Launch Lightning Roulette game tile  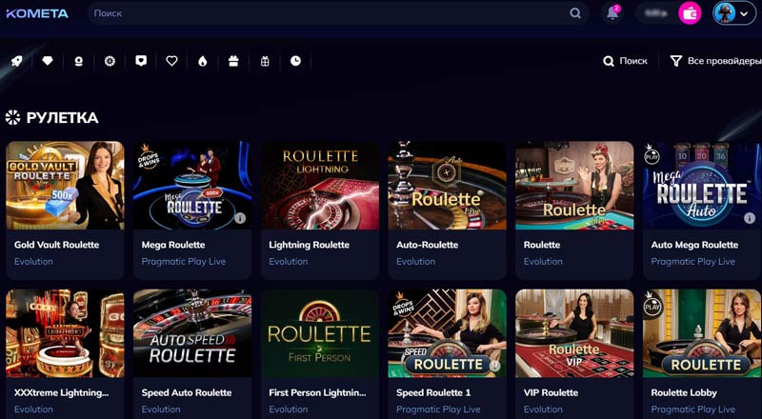[x=320, y=185]
